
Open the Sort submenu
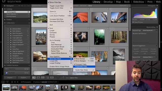click(60, 25)
